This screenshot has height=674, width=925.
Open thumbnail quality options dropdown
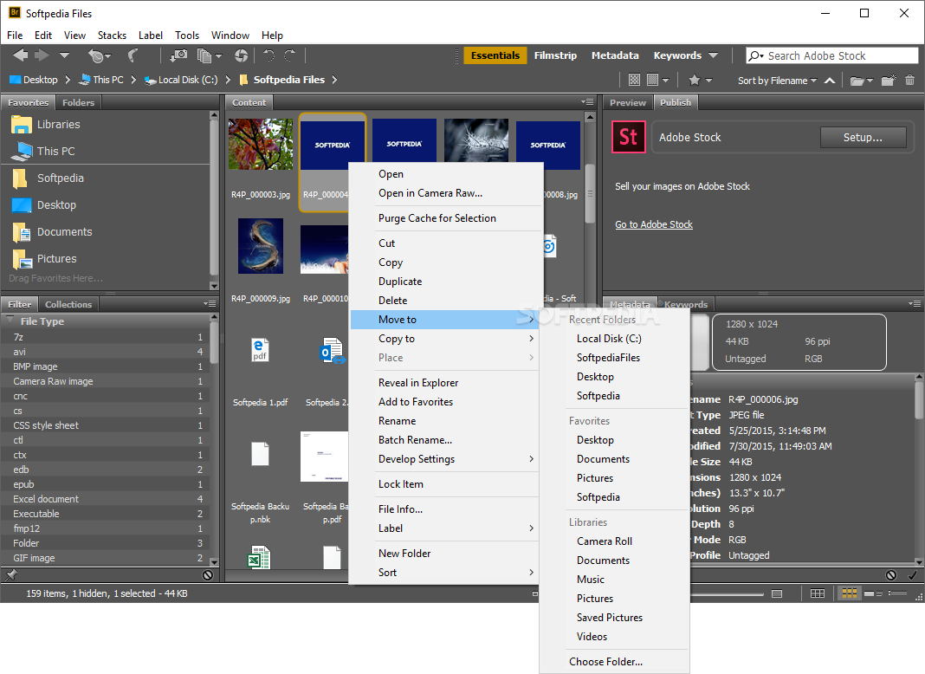pyautogui.click(x=657, y=80)
